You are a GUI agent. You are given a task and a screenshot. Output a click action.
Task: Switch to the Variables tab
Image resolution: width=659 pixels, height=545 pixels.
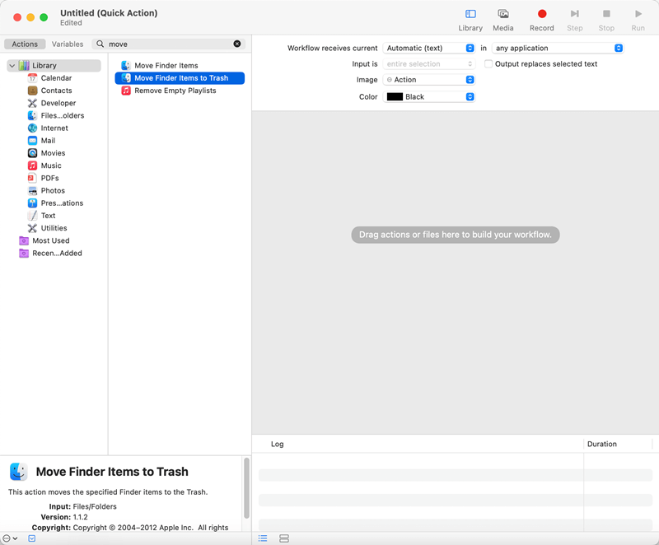68,44
